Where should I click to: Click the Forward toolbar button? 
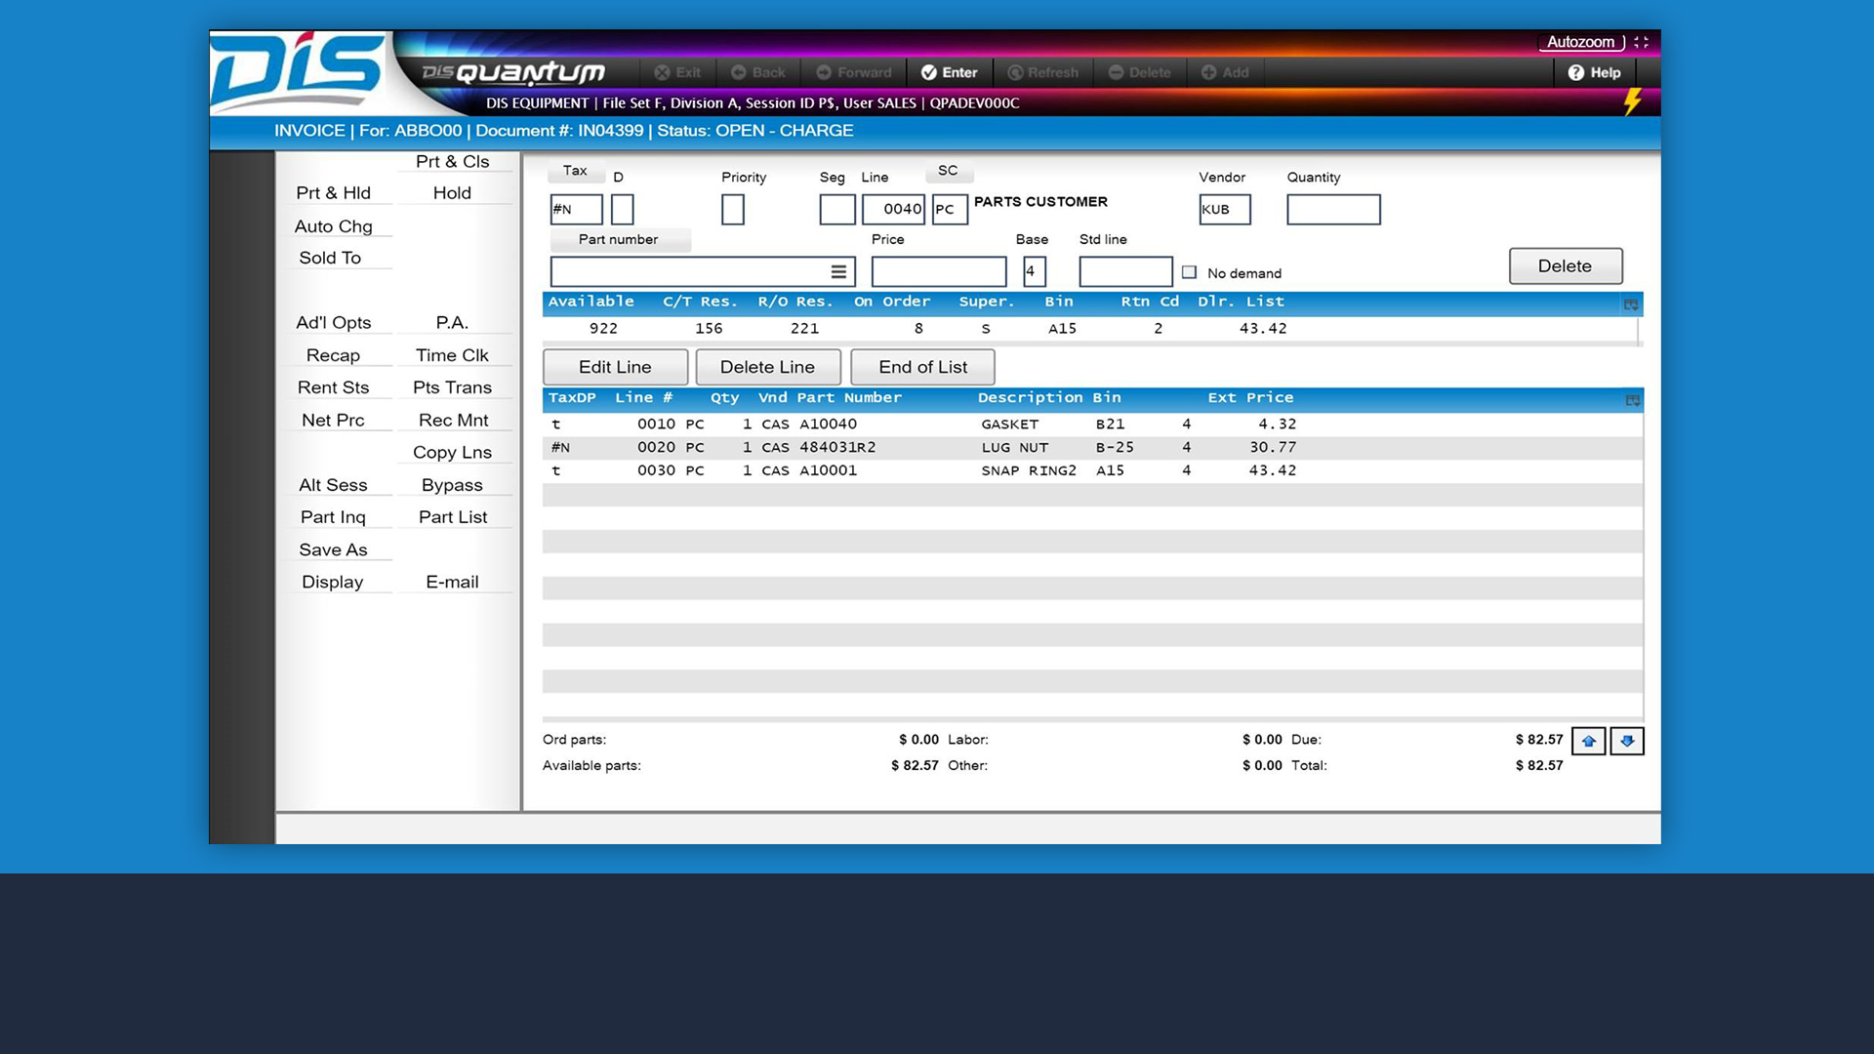coord(854,72)
